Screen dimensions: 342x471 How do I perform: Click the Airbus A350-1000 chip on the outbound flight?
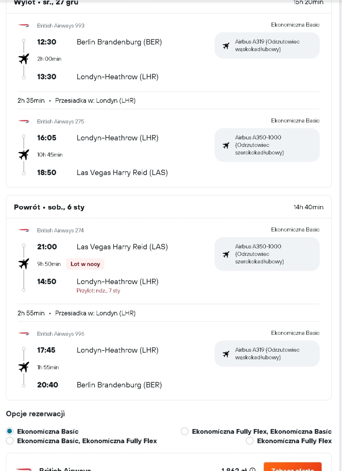click(x=267, y=145)
